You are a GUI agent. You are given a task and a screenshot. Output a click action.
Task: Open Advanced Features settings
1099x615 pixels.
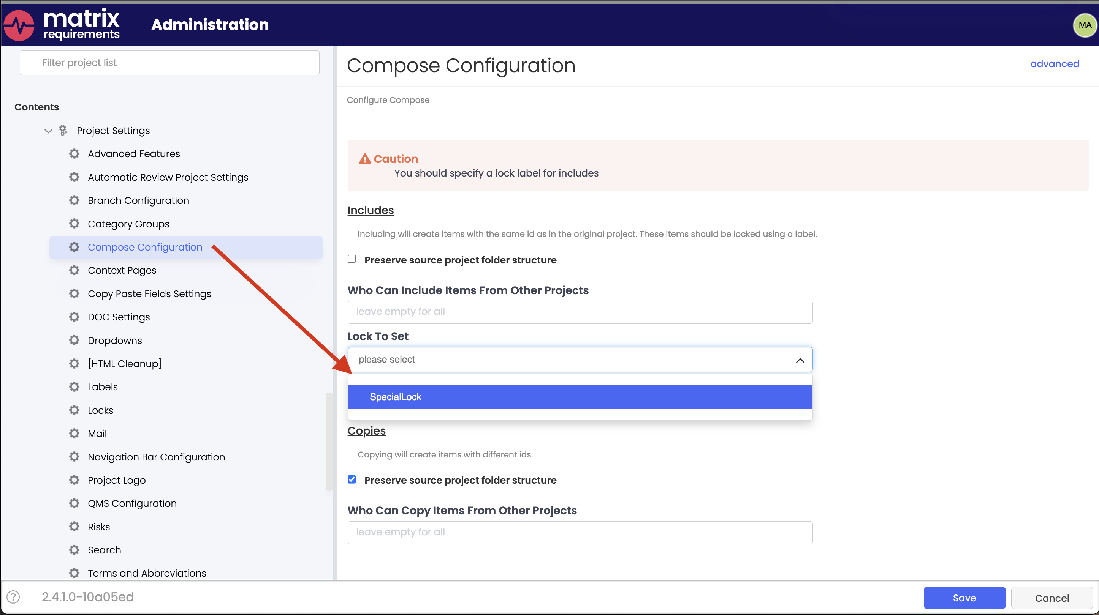click(134, 153)
